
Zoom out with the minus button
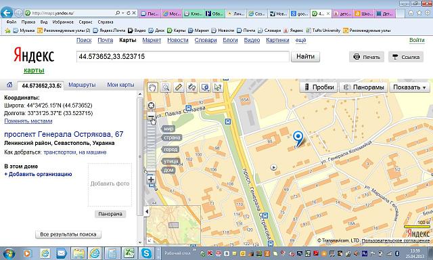click(151, 116)
